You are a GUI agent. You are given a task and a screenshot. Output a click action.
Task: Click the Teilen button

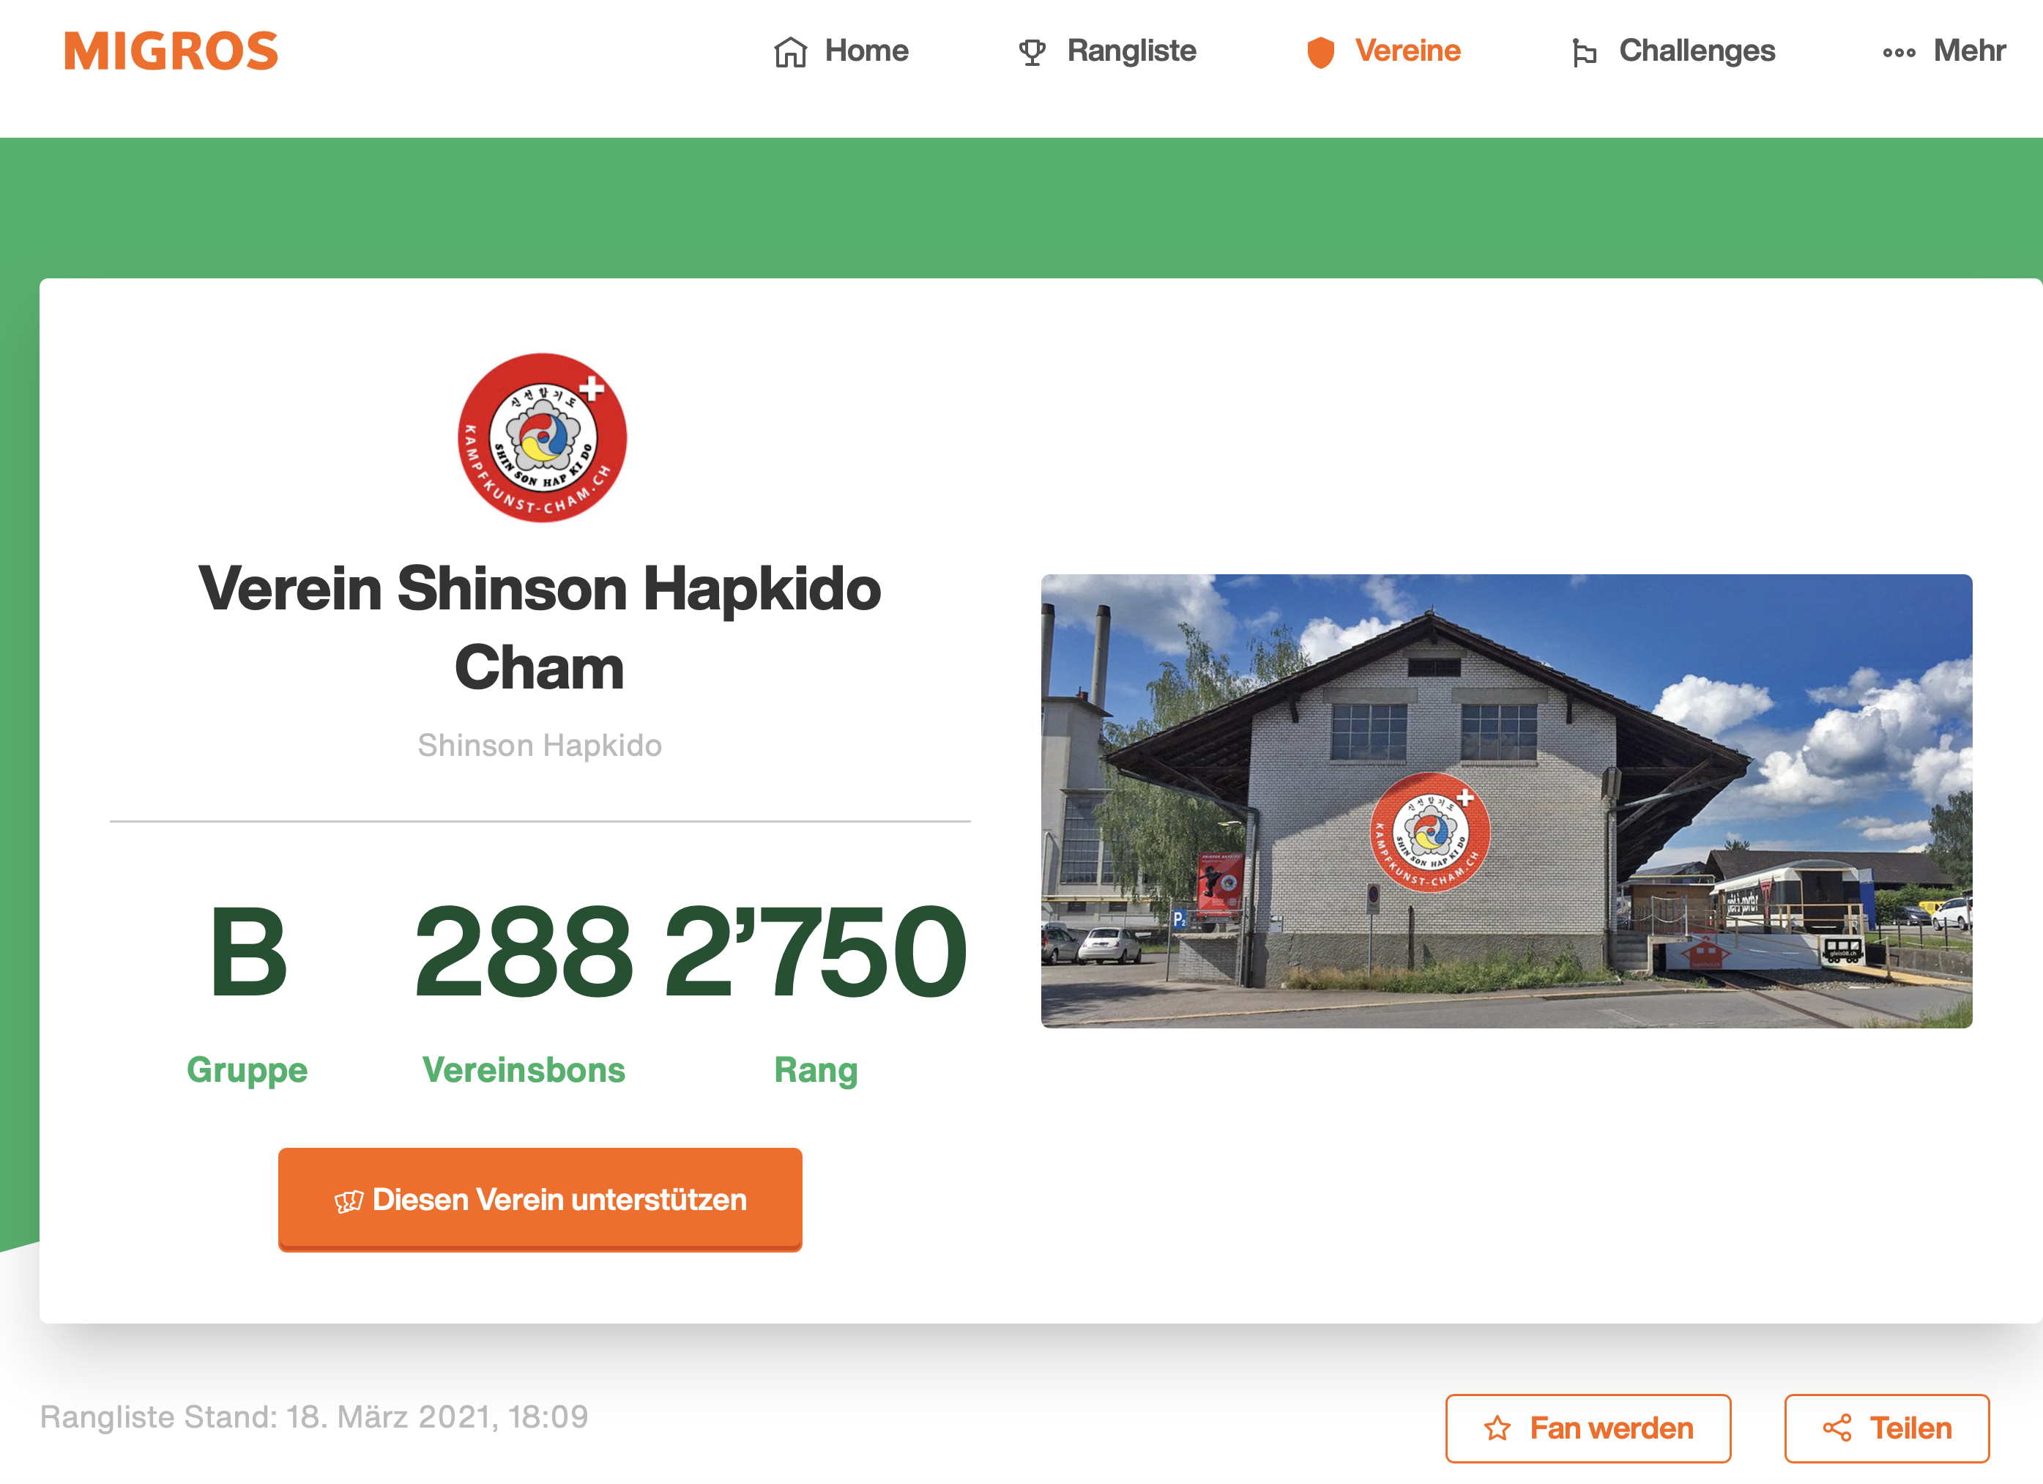1887,1428
